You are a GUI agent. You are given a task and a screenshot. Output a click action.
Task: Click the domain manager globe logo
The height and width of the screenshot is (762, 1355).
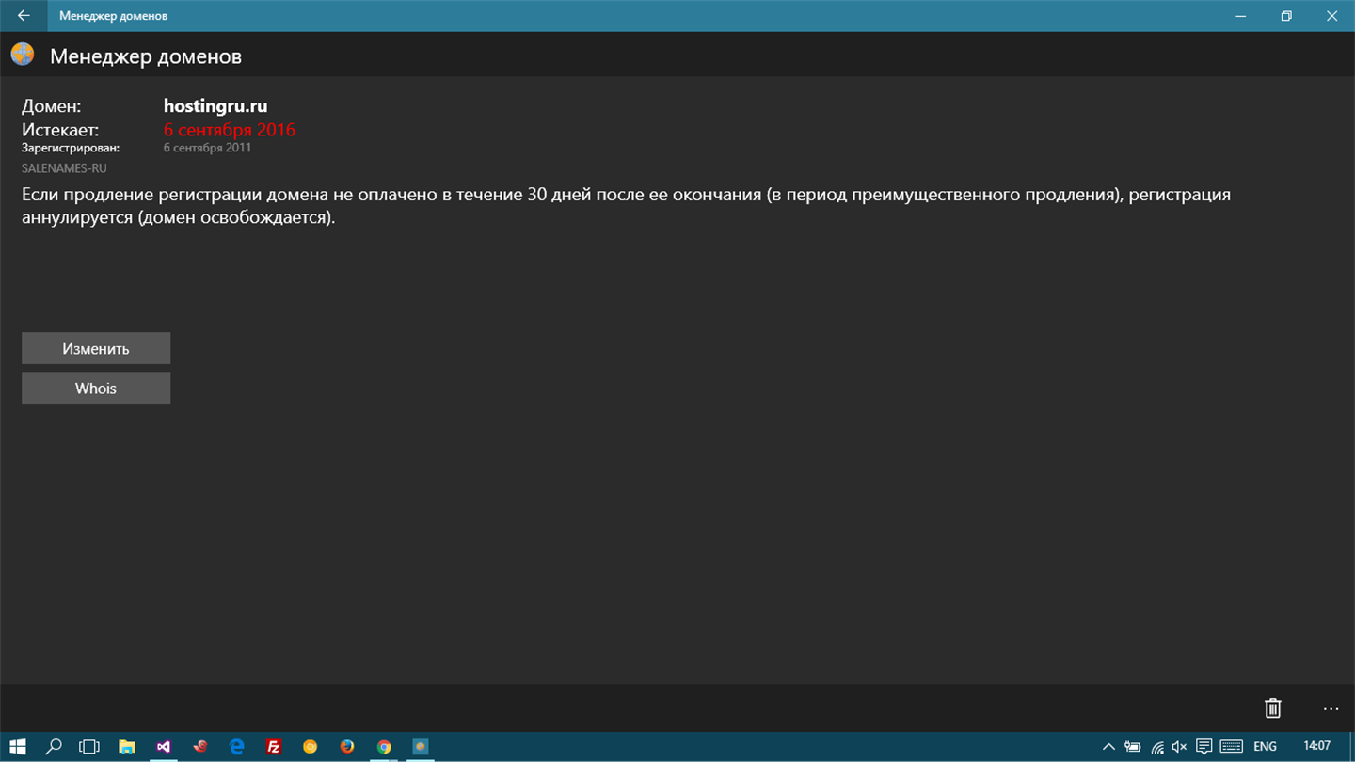point(23,55)
